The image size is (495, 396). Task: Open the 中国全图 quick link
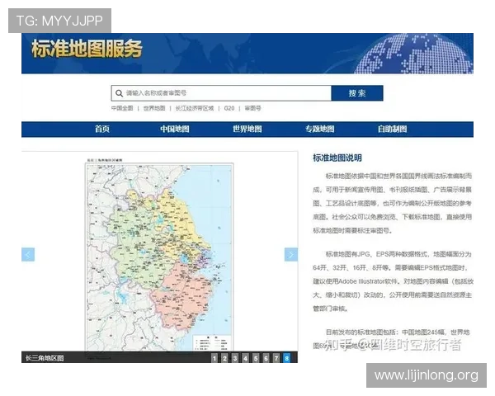click(122, 108)
